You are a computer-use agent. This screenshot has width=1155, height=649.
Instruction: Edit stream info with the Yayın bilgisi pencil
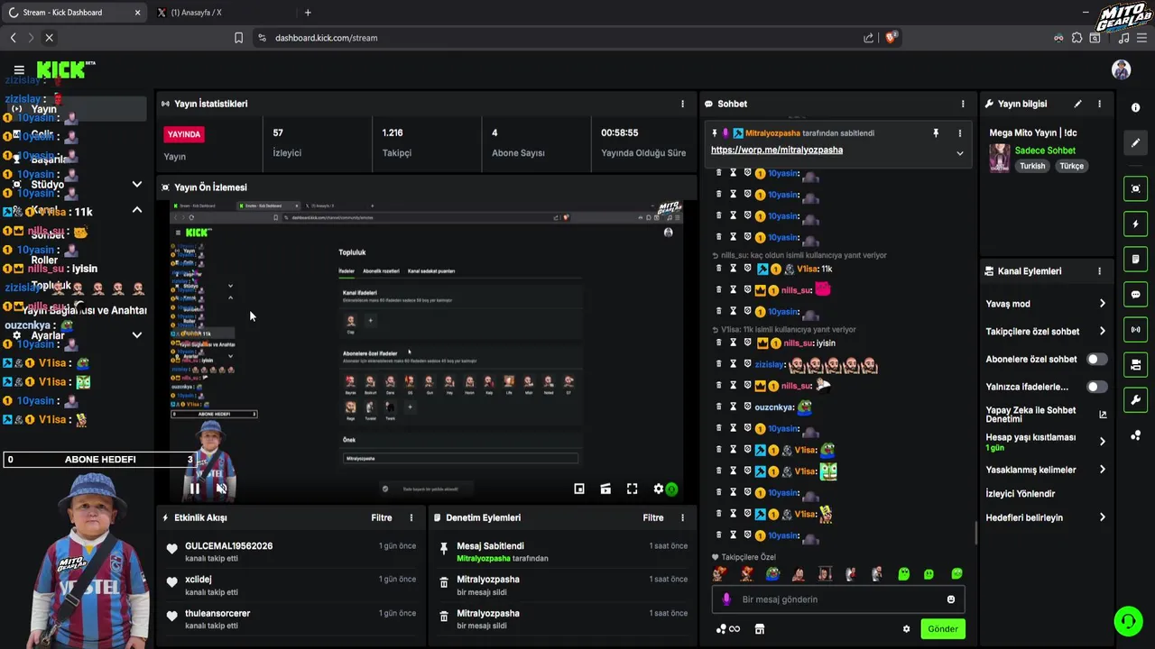1077,104
